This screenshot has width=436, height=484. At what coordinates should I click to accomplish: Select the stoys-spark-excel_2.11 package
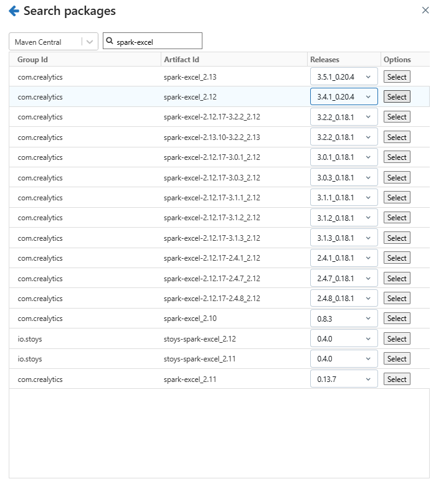click(397, 359)
